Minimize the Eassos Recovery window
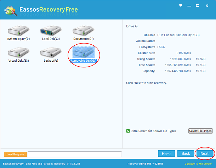The width and height of the screenshot is (216, 168). (x=189, y=6)
